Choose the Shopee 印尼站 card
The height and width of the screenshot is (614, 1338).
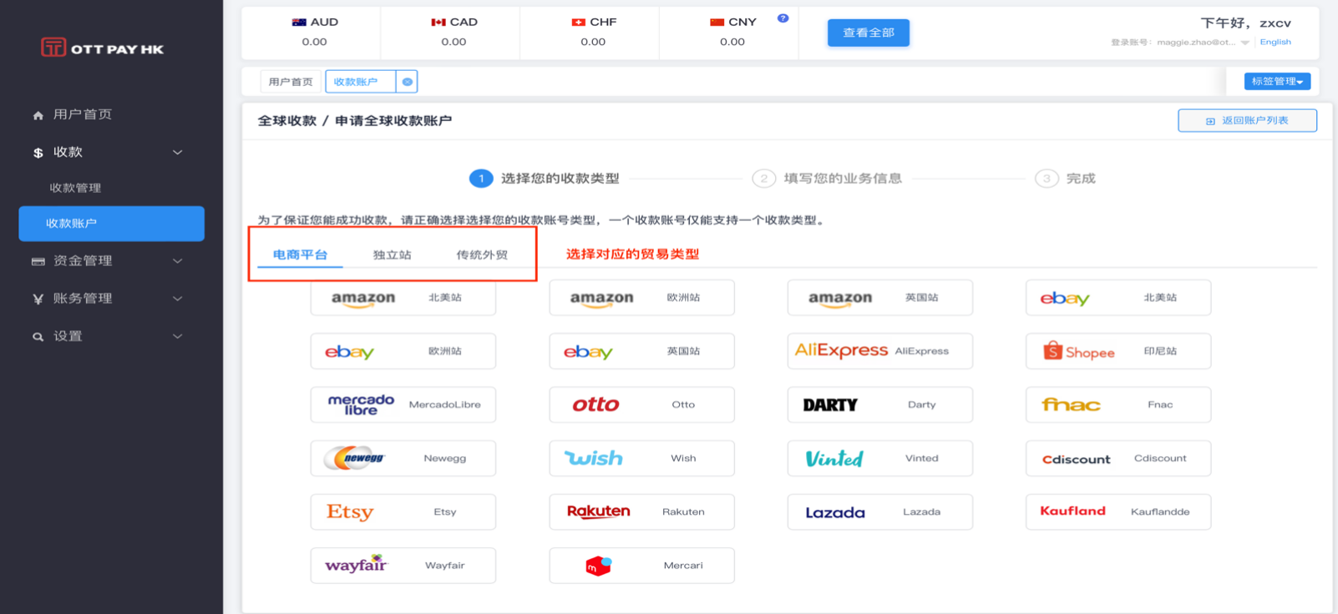click(1118, 351)
